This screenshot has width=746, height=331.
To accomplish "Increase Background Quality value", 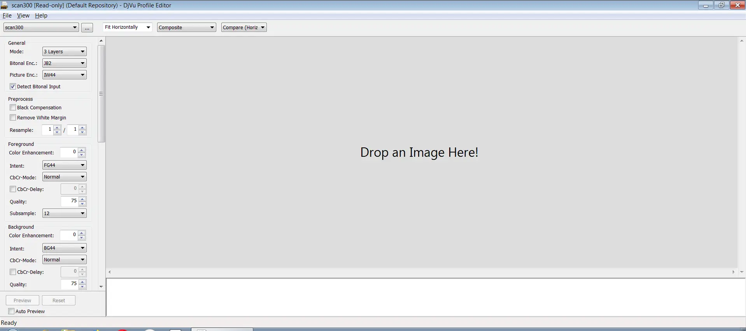I will pos(82,282).
